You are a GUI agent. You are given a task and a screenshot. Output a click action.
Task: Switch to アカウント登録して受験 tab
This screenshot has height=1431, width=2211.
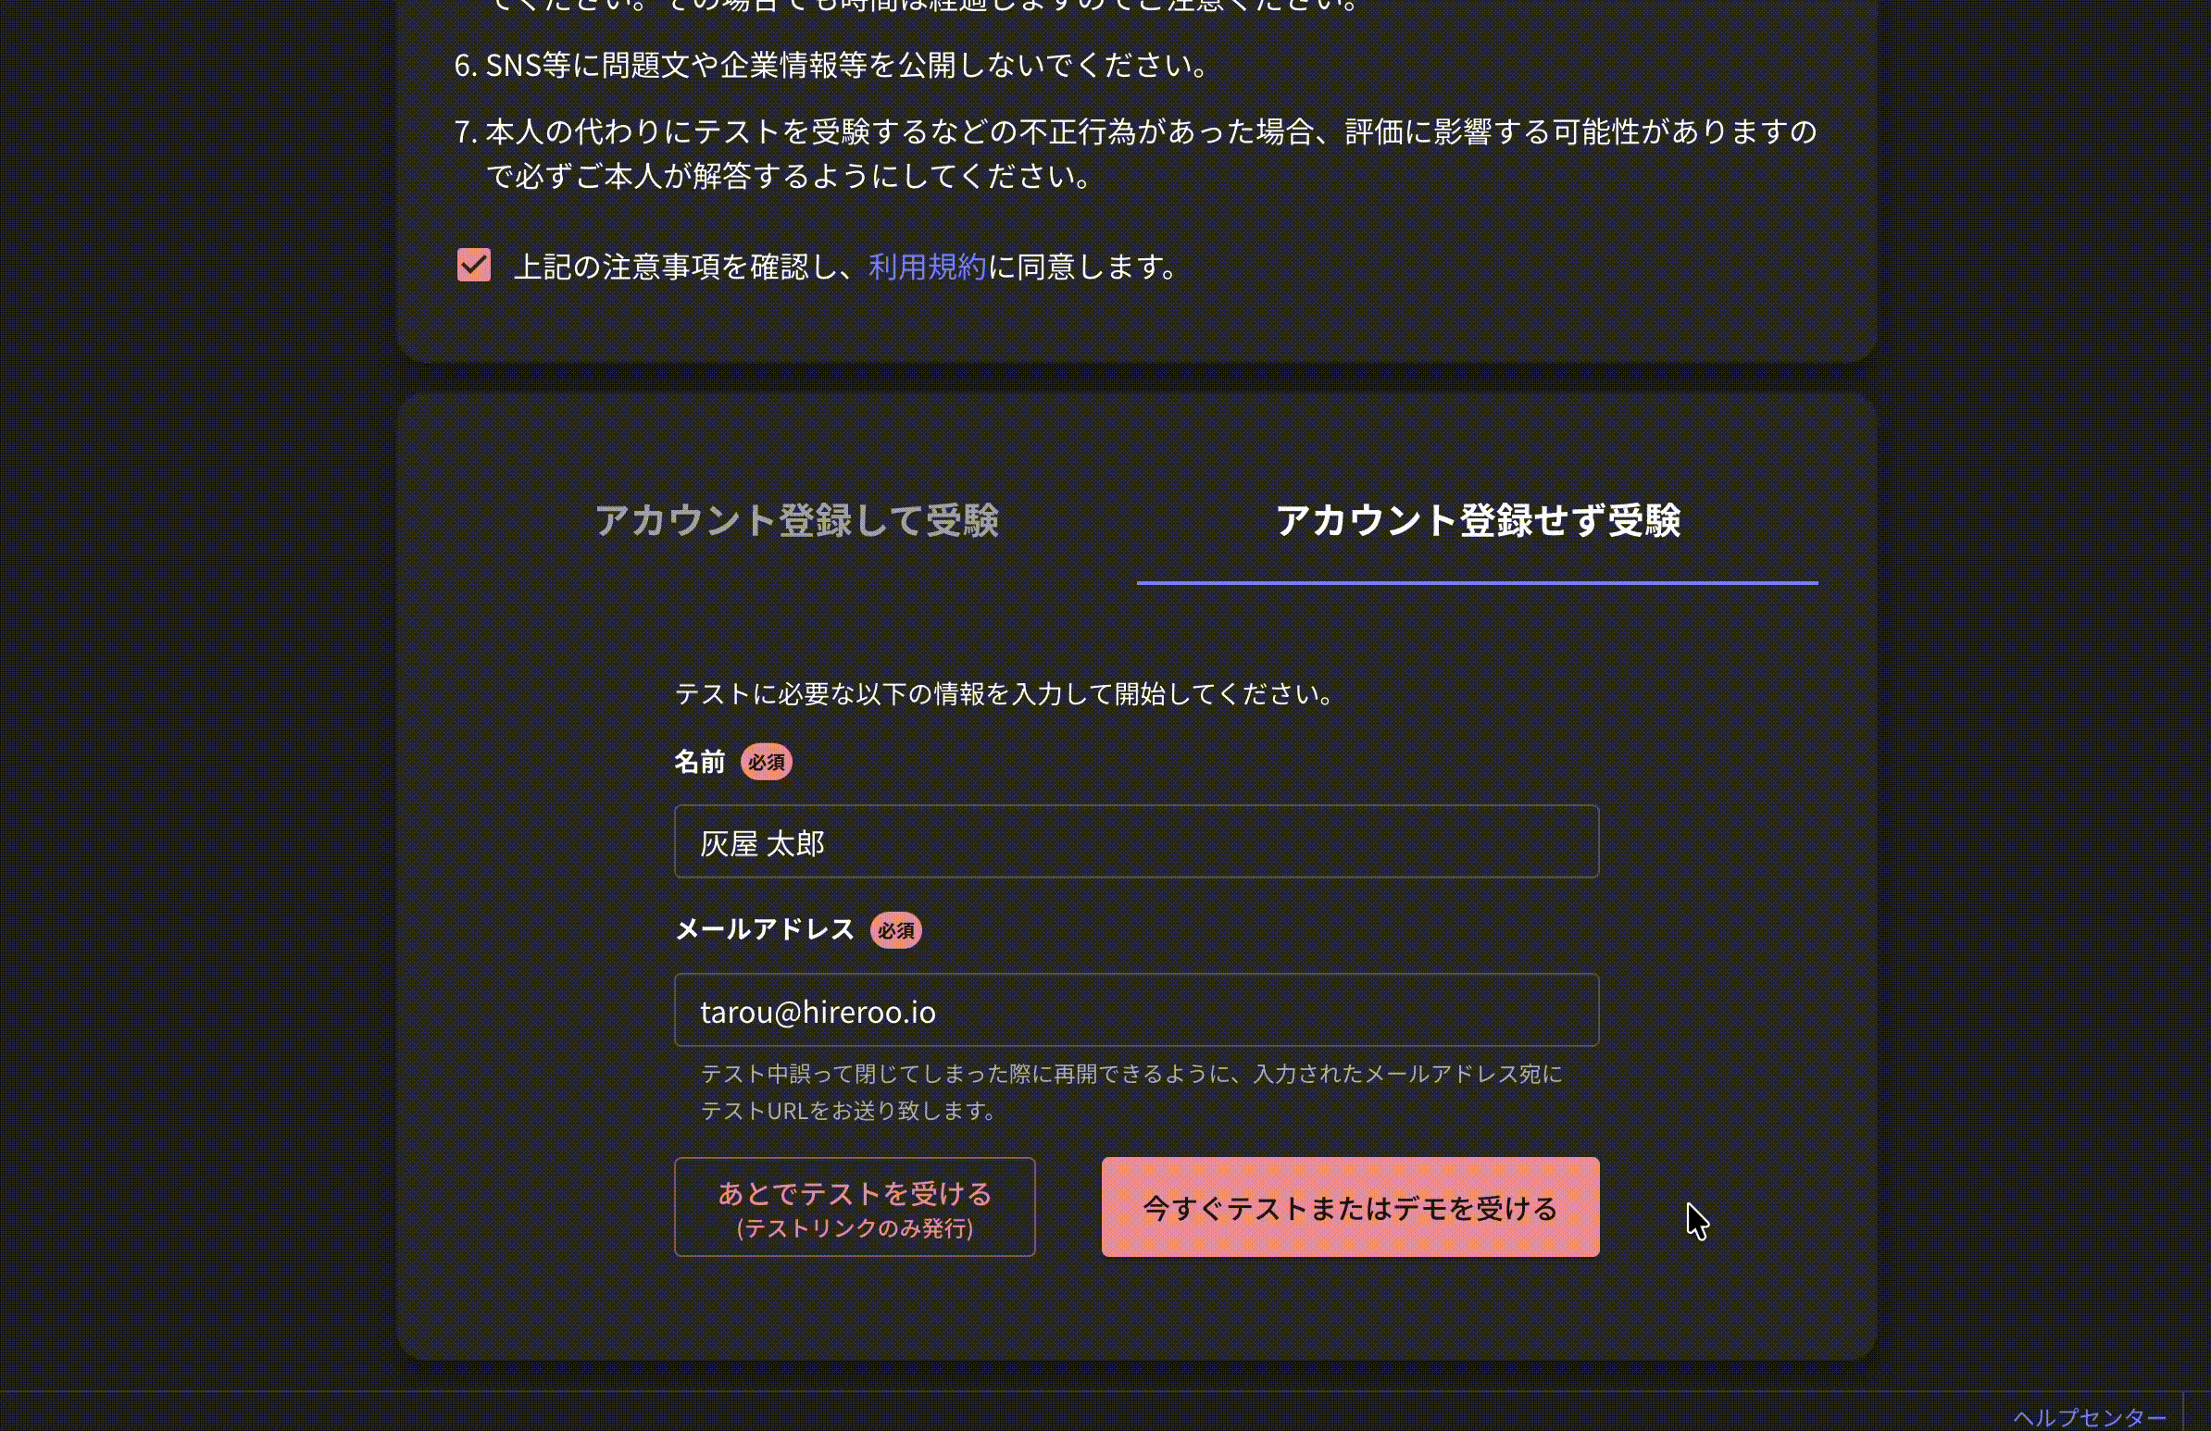point(796,519)
